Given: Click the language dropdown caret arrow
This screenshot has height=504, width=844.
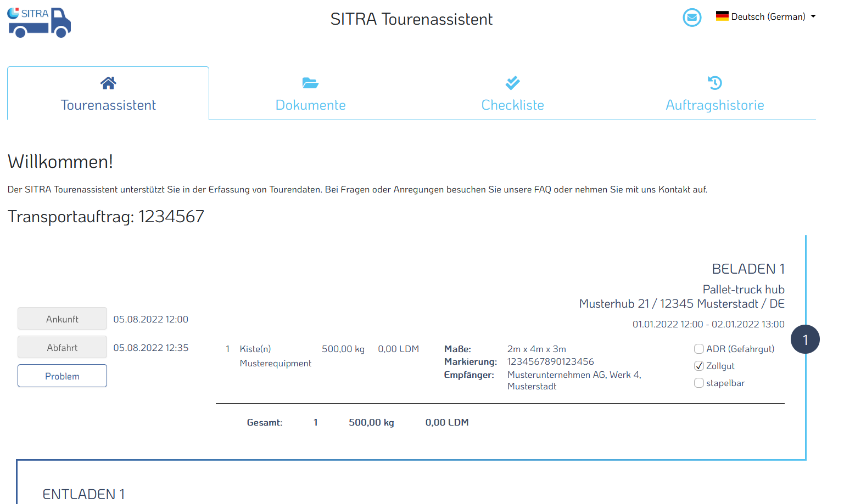Looking at the screenshot, I should 813,16.
